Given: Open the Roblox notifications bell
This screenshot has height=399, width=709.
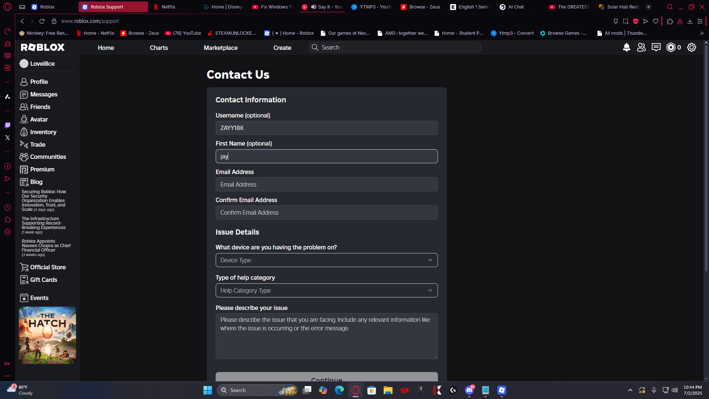Looking at the screenshot, I should pos(626,47).
